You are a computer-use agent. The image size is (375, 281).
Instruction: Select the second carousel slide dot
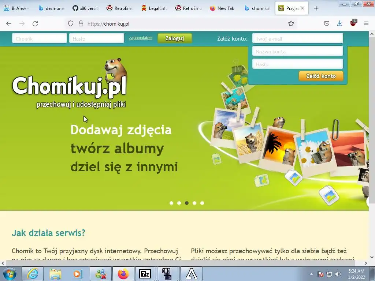point(179,203)
